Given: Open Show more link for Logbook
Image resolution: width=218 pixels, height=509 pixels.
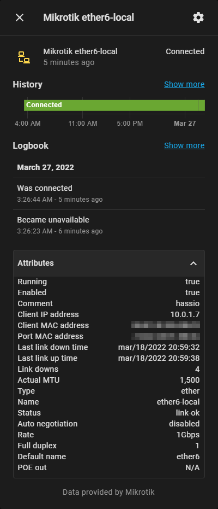Looking at the screenshot, I should [184, 145].
